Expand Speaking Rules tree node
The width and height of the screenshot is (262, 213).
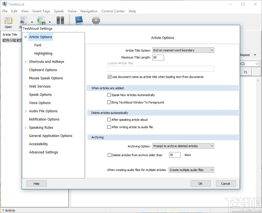click(26, 128)
